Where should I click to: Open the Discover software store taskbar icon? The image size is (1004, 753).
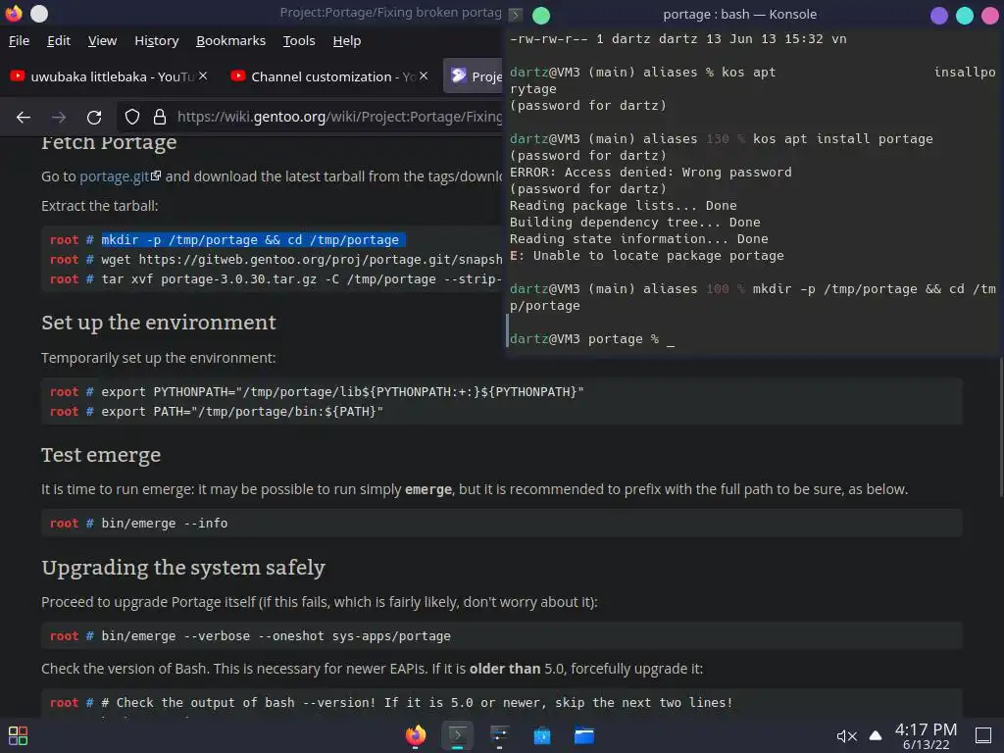tap(541, 735)
